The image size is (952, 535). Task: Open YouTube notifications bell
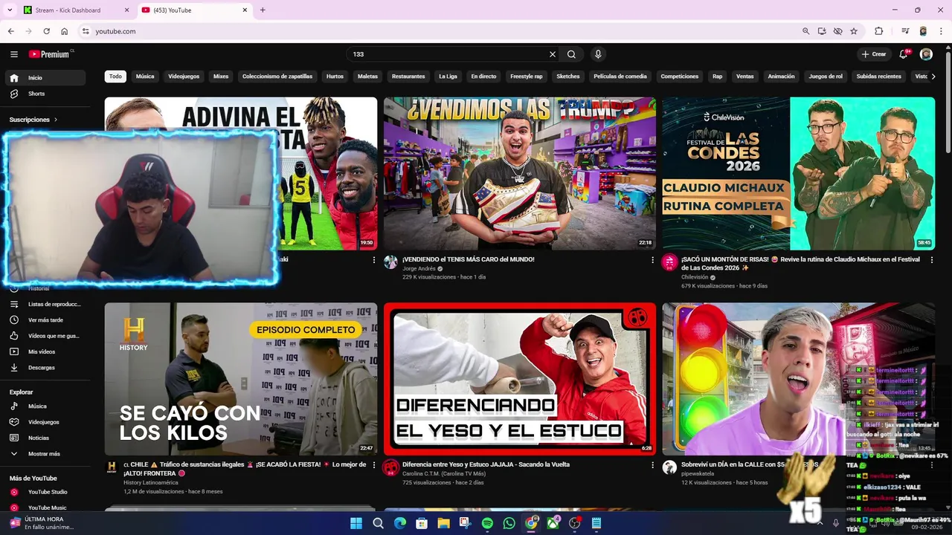point(904,54)
